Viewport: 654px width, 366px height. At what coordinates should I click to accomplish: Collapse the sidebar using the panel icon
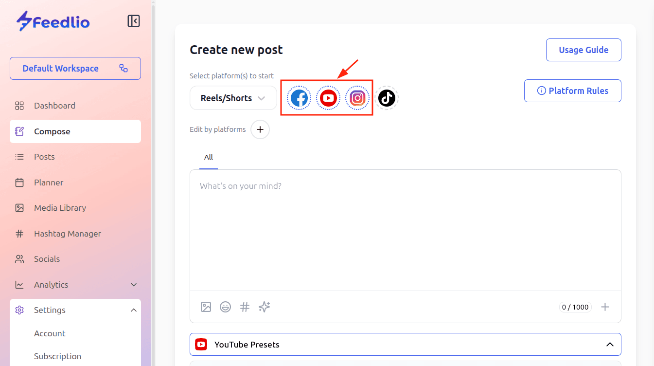coord(134,21)
